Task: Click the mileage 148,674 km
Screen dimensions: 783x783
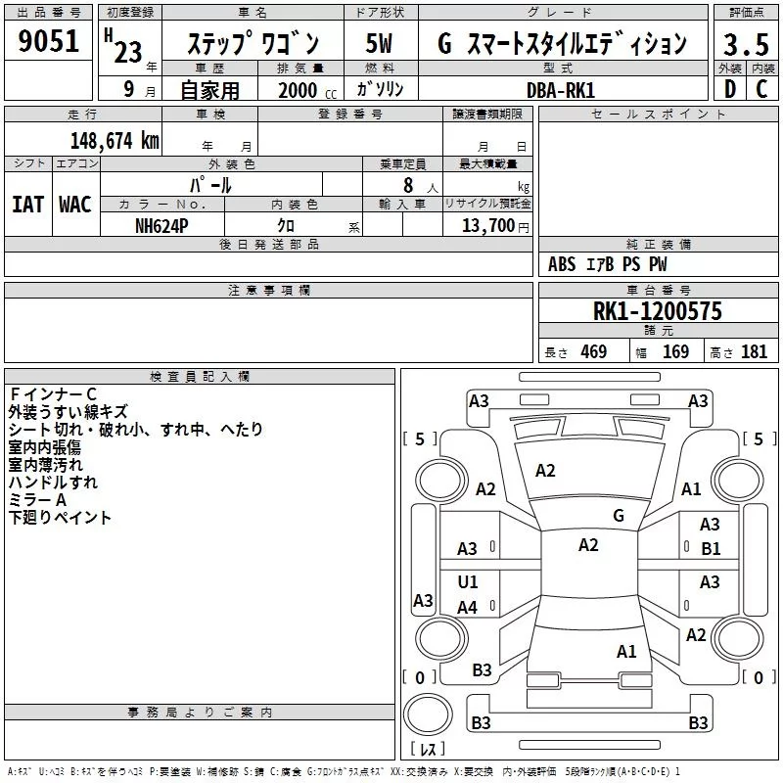Action: coord(115,141)
